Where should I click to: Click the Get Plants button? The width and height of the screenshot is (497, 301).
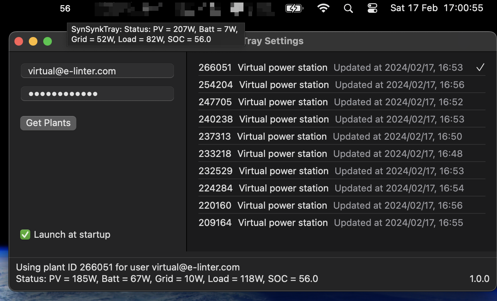48,123
